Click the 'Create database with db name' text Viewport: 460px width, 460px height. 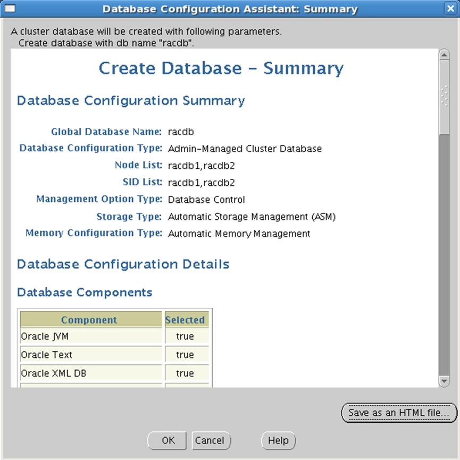click(106, 43)
